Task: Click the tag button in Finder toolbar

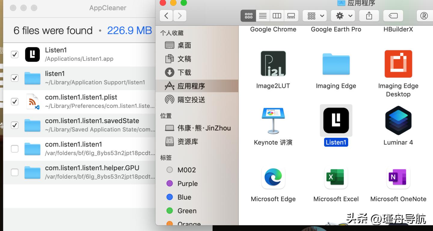Action: point(393,16)
